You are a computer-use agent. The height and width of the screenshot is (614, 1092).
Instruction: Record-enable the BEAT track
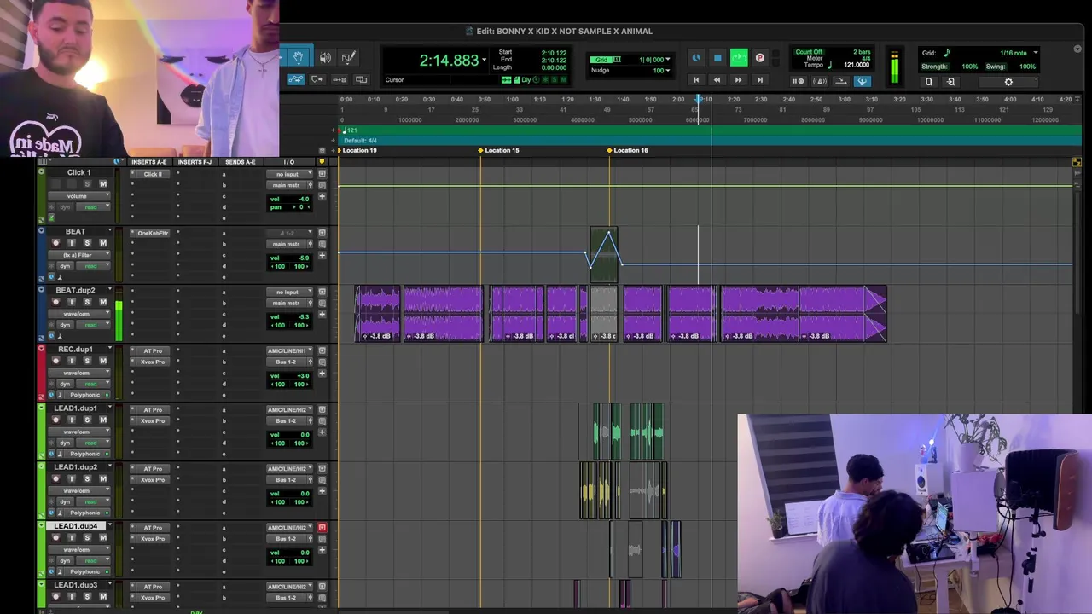coord(56,243)
